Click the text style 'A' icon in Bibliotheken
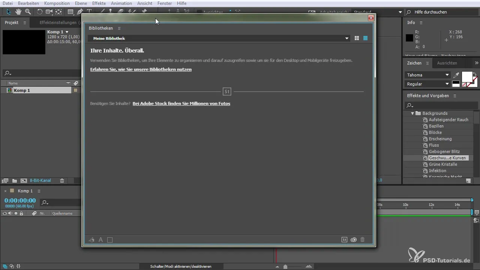The image size is (480, 270). tap(100, 240)
